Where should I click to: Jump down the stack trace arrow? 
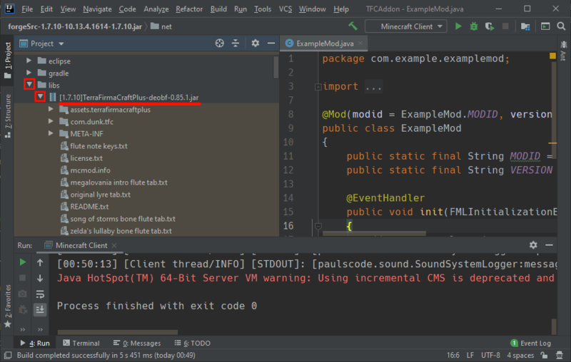point(40,278)
